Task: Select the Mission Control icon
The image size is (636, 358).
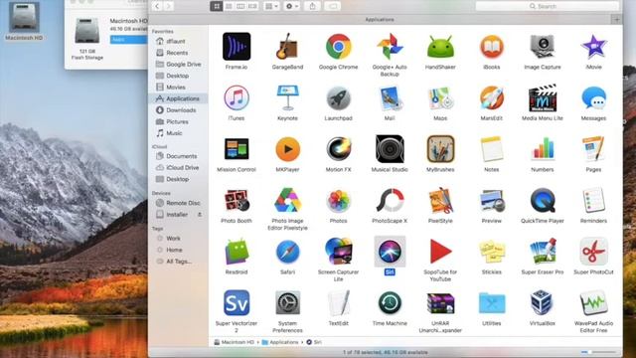Action: pyautogui.click(x=237, y=149)
